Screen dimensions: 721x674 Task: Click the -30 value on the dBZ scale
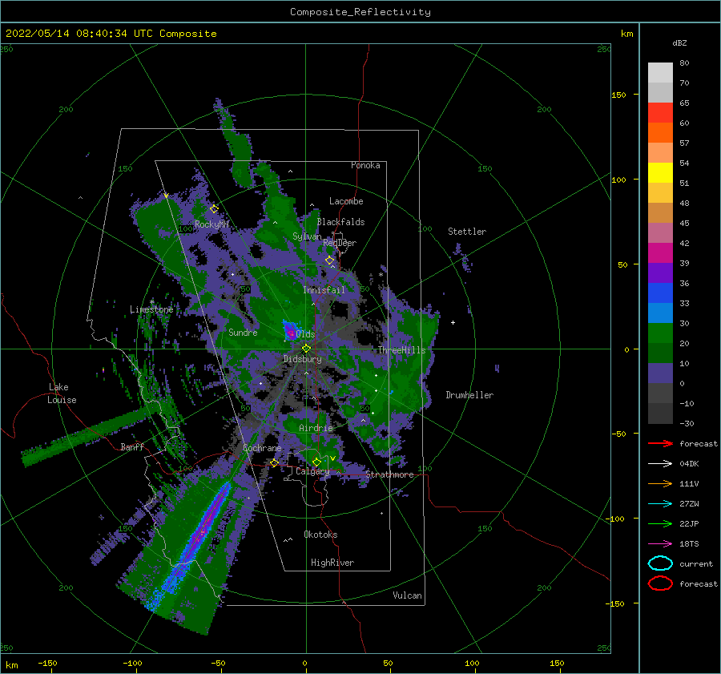pyautogui.click(x=687, y=424)
